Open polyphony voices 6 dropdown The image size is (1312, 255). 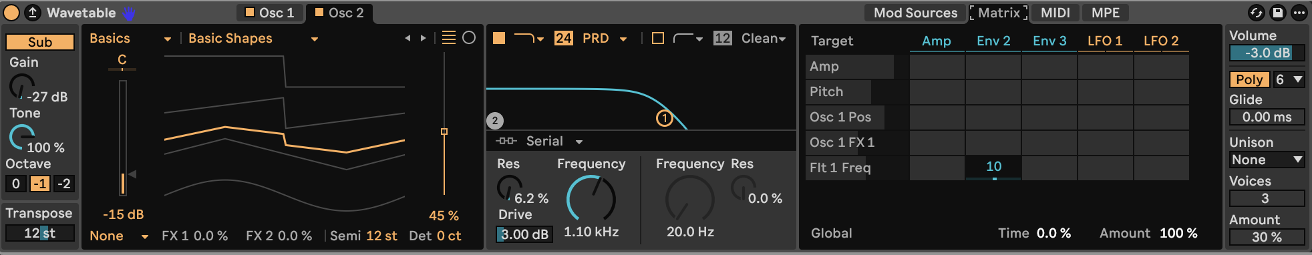[1289, 79]
